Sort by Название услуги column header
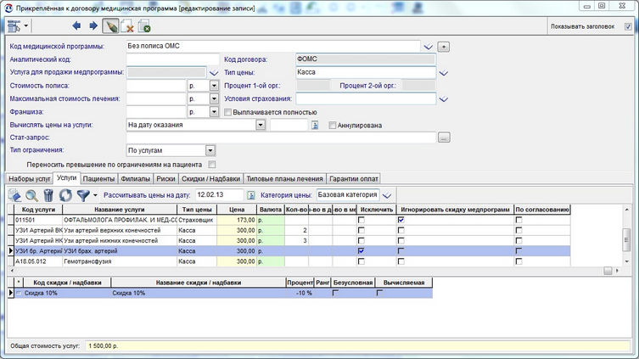 click(120, 210)
